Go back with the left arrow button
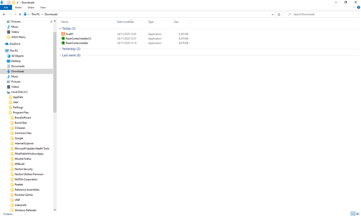361x216 pixels. click(x=4, y=14)
